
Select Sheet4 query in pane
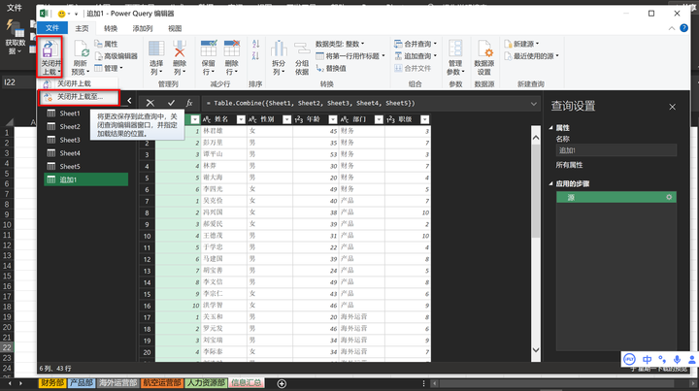coord(85,153)
